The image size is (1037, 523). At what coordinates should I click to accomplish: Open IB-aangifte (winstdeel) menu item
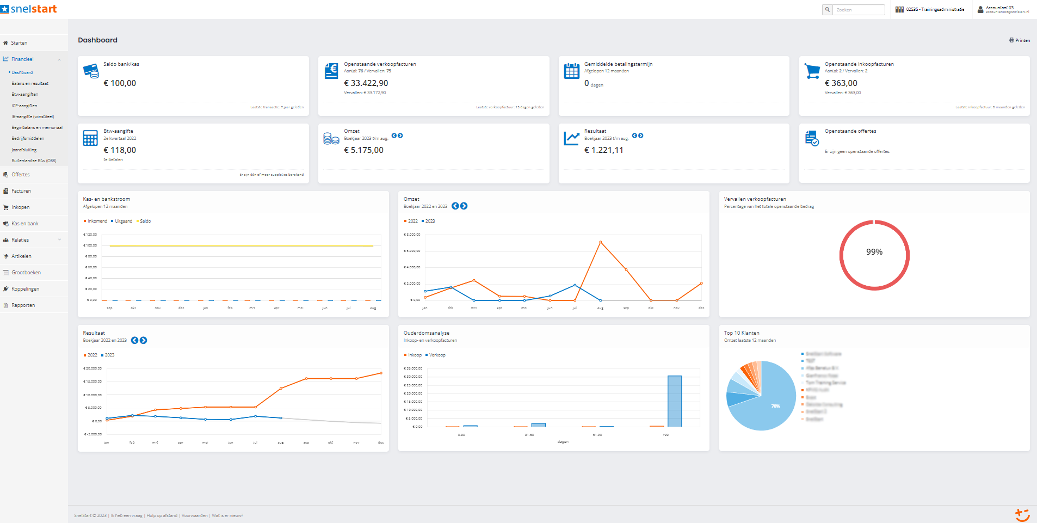[33, 116]
